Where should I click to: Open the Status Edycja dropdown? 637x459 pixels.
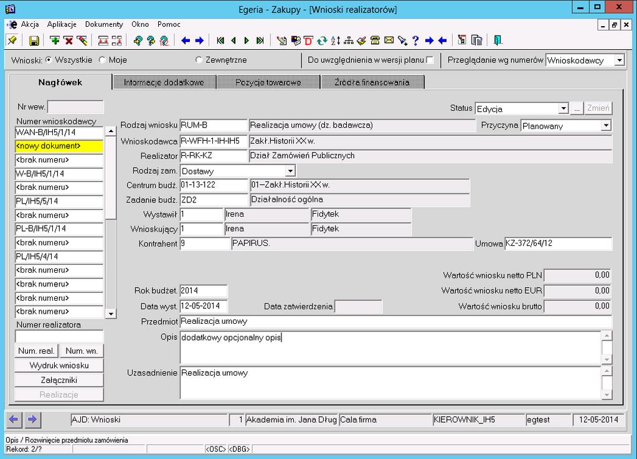click(563, 108)
